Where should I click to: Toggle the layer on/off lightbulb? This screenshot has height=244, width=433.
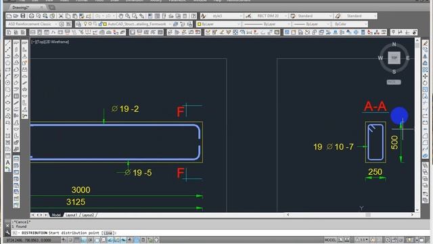(x=86, y=24)
